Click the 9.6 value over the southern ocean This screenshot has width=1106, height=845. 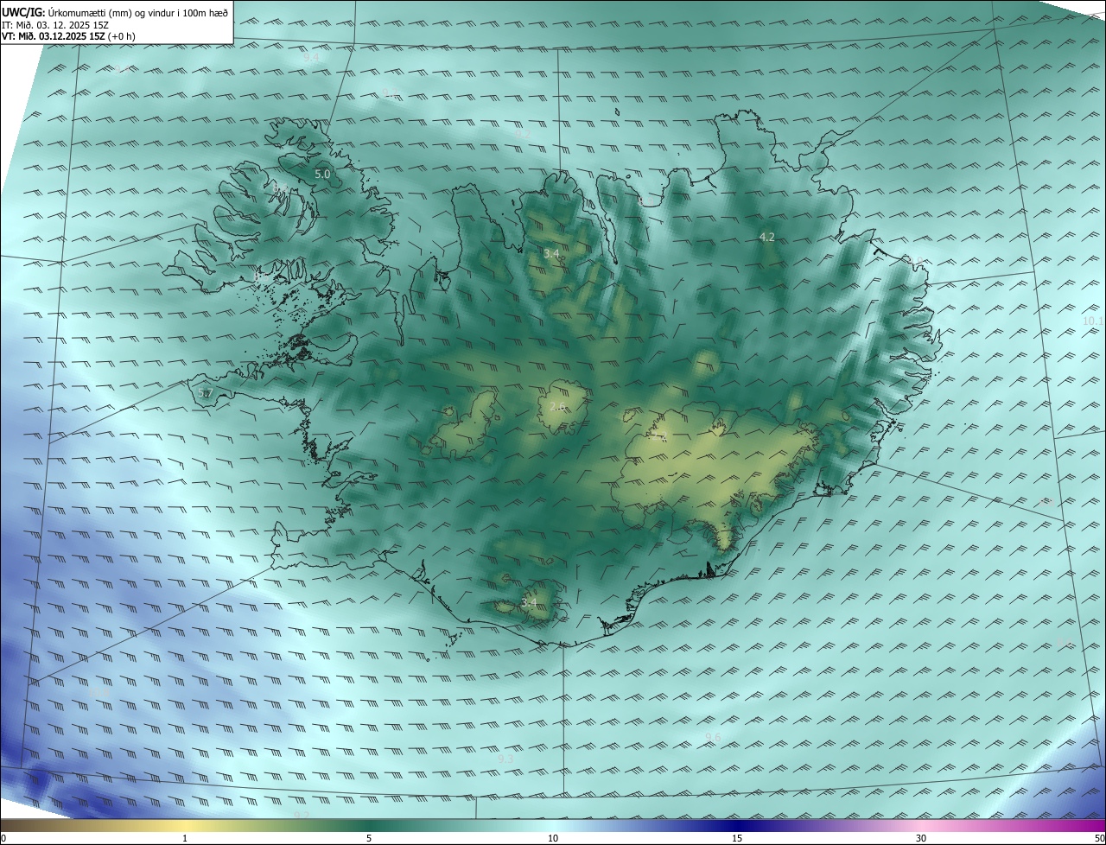(713, 737)
